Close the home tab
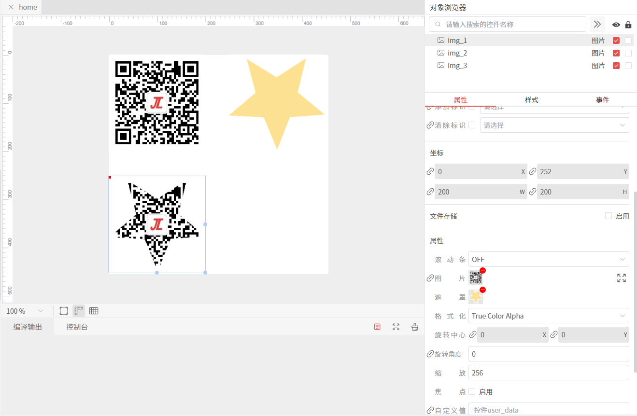Screen dimensions: 637x416 [11, 7]
